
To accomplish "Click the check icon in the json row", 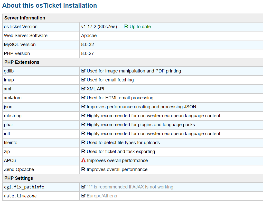I will (83, 107).
